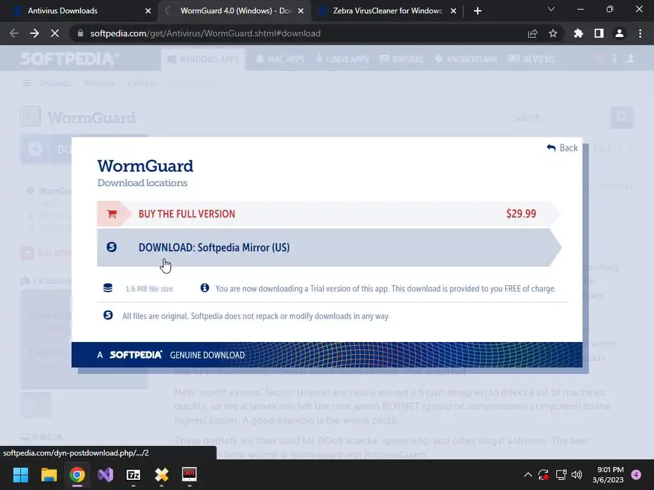Click the Softpedia user account icon

pyautogui.click(x=630, y=59)
